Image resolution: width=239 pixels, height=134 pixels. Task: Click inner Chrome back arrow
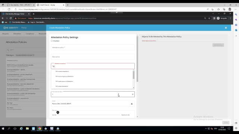coord(3,18)
